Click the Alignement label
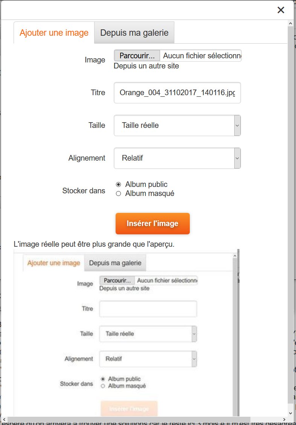Screen dimensions: 296x425 click(x=87, y=158)
